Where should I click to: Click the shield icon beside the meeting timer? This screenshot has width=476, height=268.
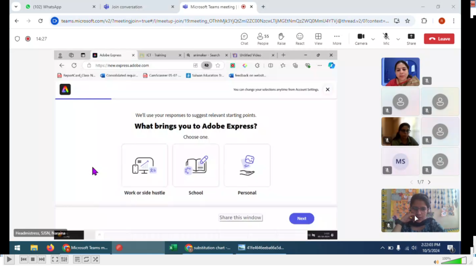tap(17, 39)
